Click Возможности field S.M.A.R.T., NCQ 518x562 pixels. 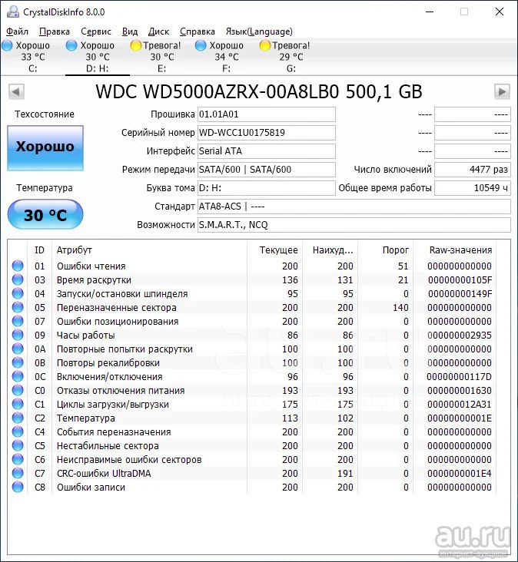[x=354, y=225]
